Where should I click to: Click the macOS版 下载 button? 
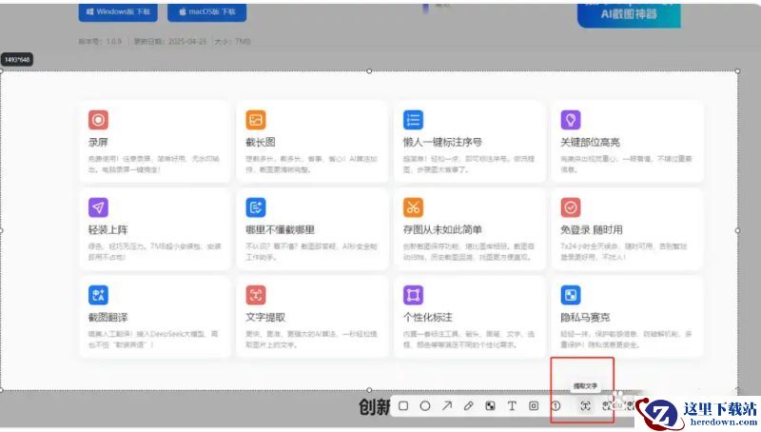click(207, 12)
